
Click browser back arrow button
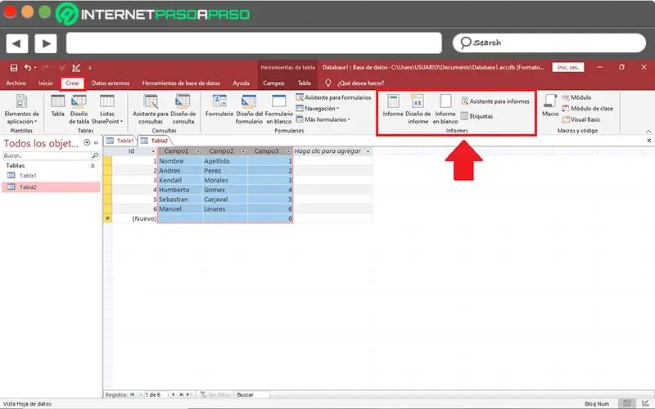(17, 43)
